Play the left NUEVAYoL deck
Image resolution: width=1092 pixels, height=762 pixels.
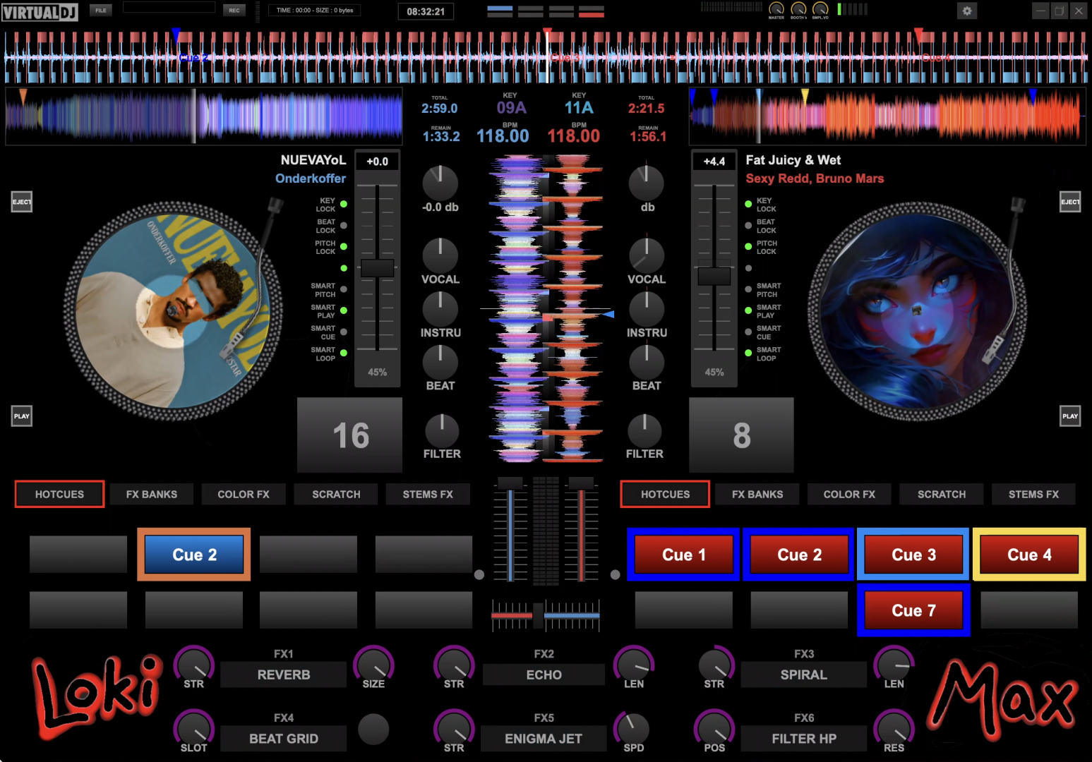point(22,416)
